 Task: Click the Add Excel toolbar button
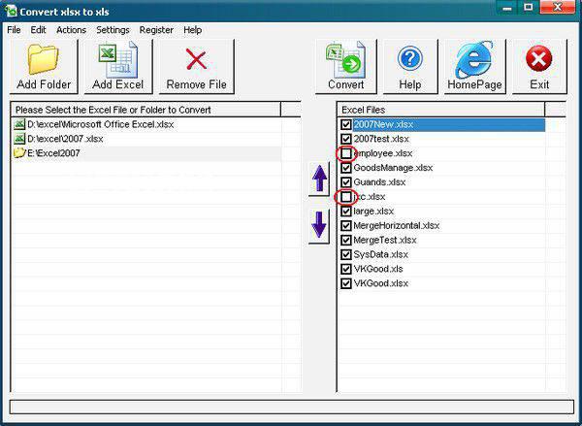pyautogui.click(x=118, y=67)
